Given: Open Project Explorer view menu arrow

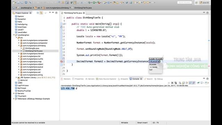Looking at the screenshot, I should tap(50, 12).
